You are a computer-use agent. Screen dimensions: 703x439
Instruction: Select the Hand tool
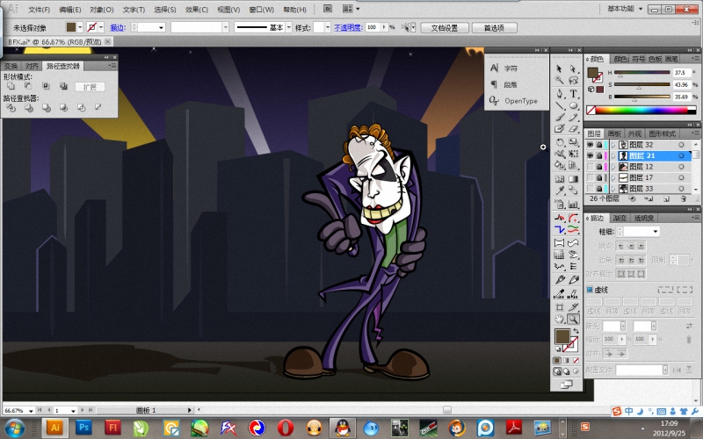tap(559, 320)
